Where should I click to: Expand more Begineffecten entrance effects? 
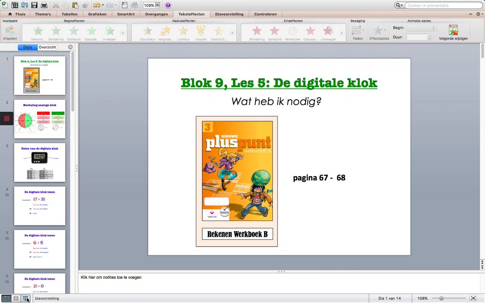point(123,33)
